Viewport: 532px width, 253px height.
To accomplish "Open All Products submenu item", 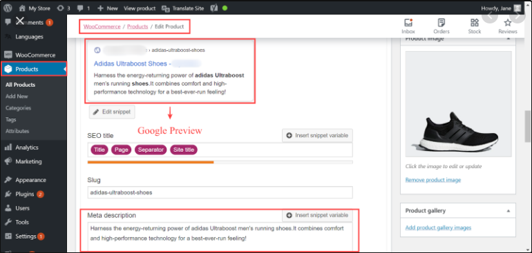I will tap(20, 85).
